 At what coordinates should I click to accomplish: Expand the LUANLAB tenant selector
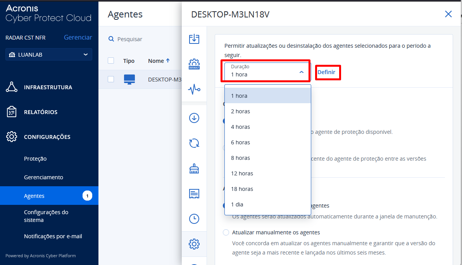pyautogui.click(x=49, y=55)
